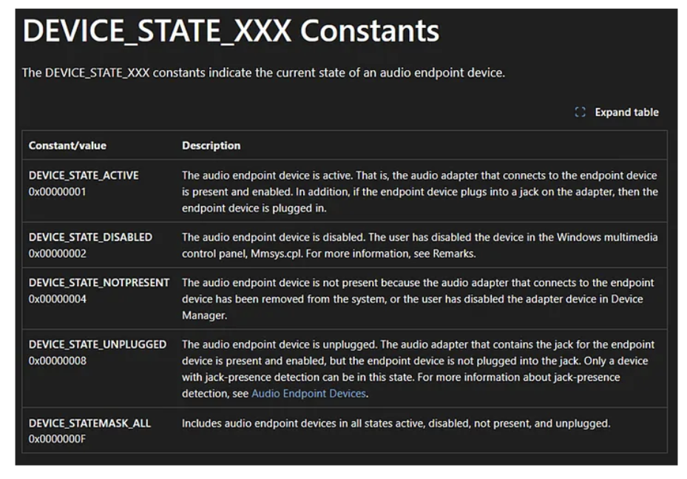The width and height of the screenshot is (687, 479).
Task: Pick the DEVICE_STATE_NOTPRESENT constant name
Action: [99, 283]
